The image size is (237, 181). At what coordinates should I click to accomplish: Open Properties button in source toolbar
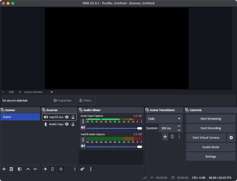coord(62,100)
